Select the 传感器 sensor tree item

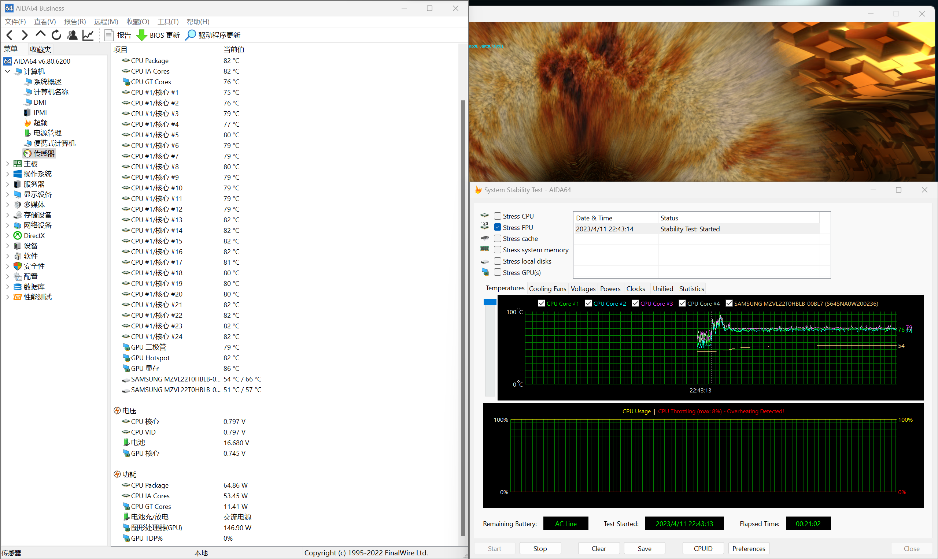coord(40,153)
